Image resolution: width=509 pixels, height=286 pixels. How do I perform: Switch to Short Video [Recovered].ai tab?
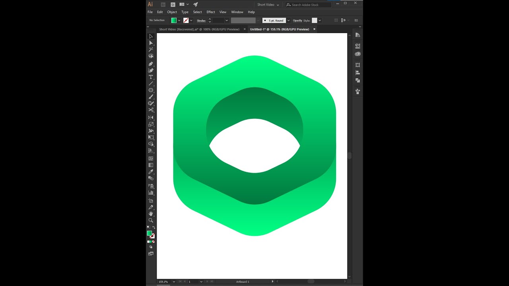199,29
